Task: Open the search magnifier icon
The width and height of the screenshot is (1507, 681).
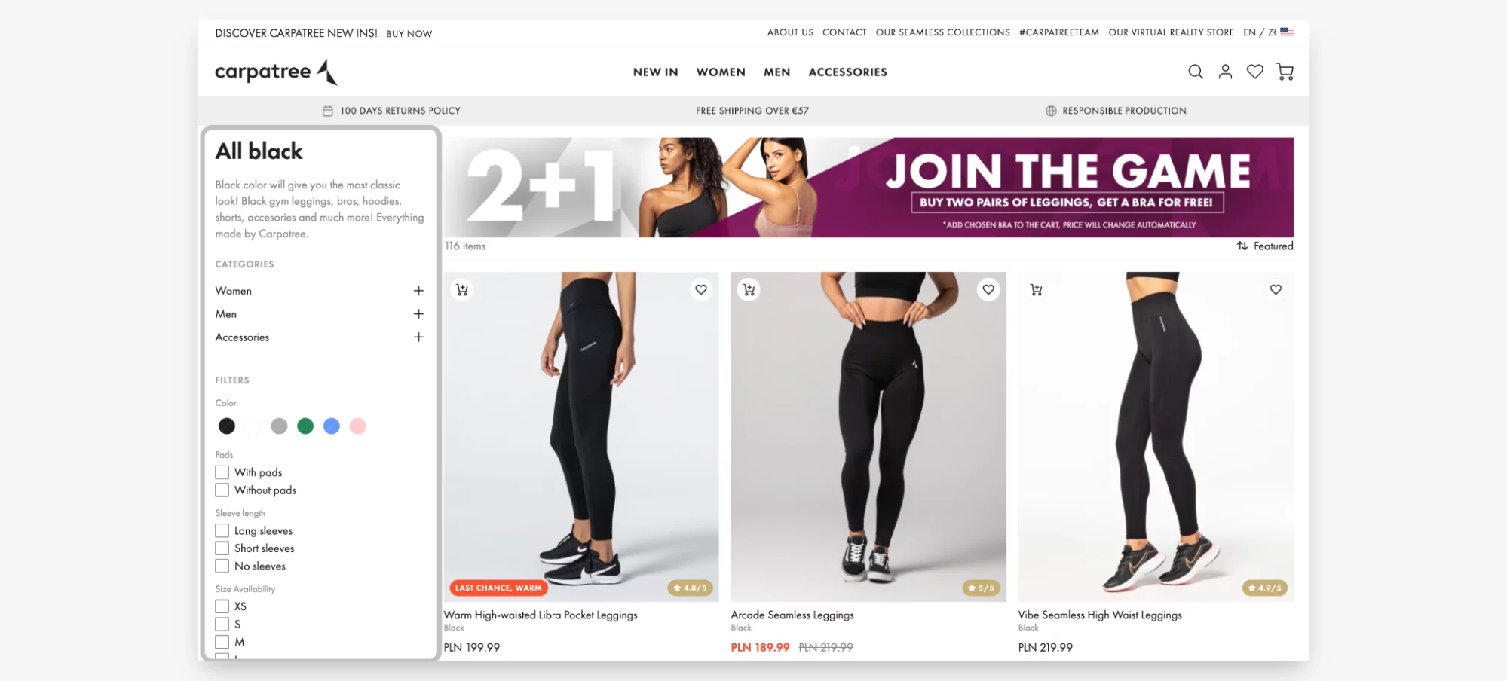Action: pyautogui.click(x=1195, y=72)
